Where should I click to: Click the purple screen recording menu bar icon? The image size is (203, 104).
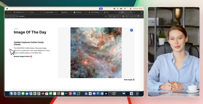click(101, 9)
